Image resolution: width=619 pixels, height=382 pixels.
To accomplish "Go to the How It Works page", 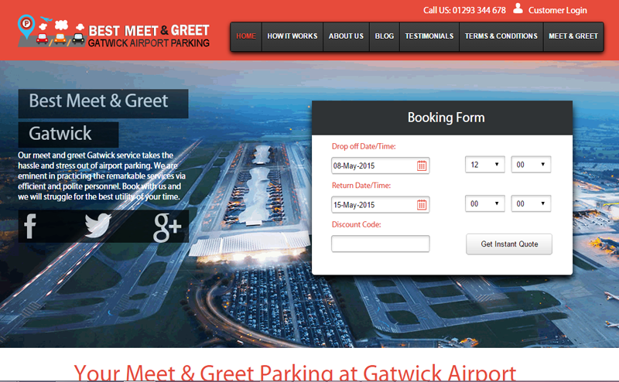I will tap(292, 36).
